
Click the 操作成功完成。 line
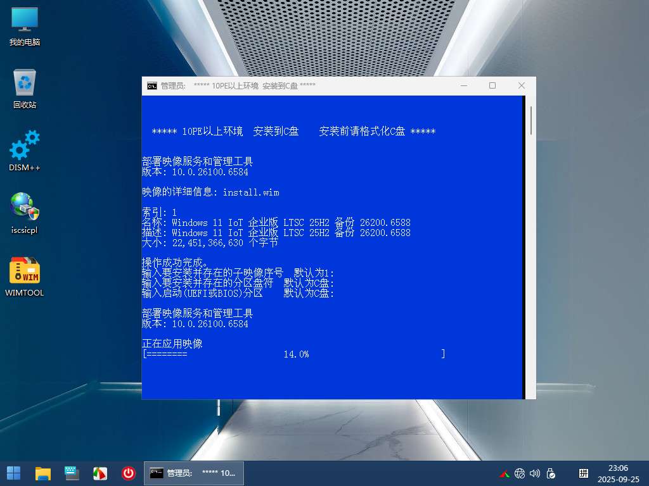coord(175,263)
